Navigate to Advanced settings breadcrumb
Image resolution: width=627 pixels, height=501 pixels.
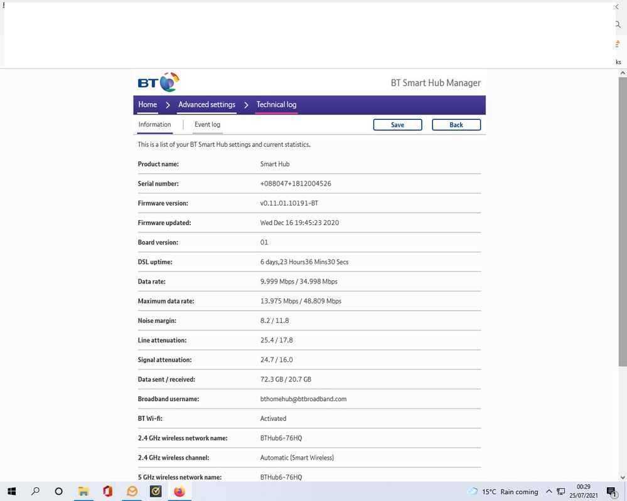click(206, 105)
